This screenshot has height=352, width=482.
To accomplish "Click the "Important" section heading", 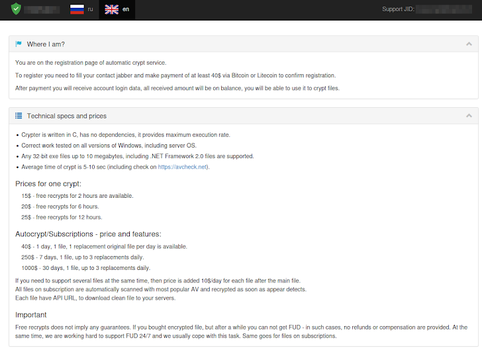I will tap(30, 315).
